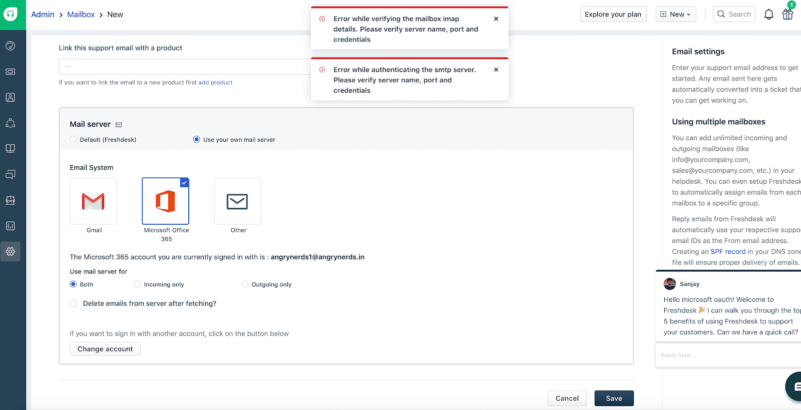Viewport: 801px width, 410px height.
Task: Open the Dashboard sidebar icon
Action: coord(11,46)
